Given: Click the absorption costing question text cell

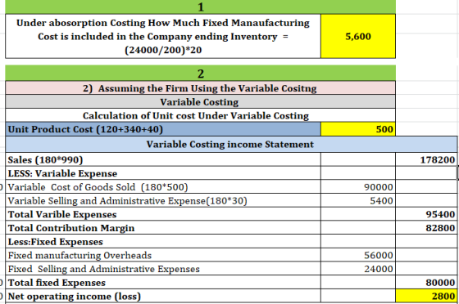Looking at the screenshot, I should [163, 36].
